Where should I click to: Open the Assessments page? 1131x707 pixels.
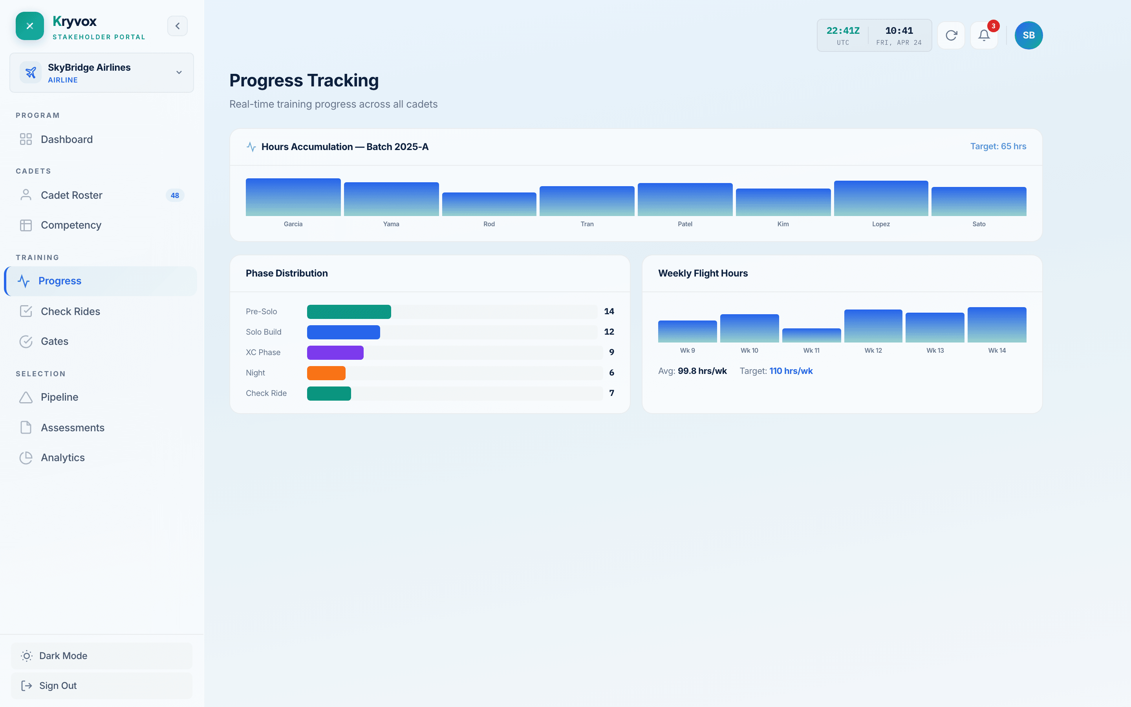[101, 427]
